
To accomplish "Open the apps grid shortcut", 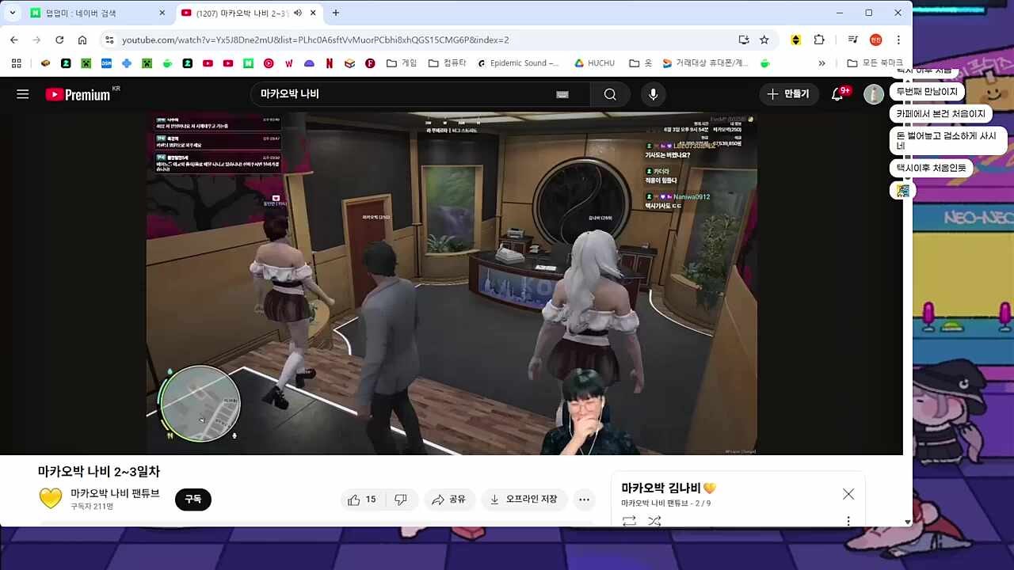I will (16, 63).
